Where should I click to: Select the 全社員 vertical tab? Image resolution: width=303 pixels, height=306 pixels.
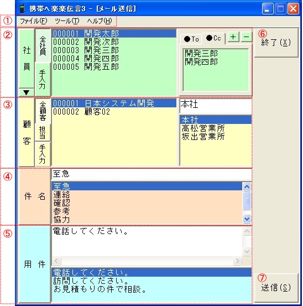(x=43, y=46)
